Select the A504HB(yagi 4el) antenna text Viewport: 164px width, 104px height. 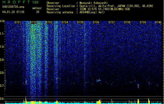tap(92, 12)
